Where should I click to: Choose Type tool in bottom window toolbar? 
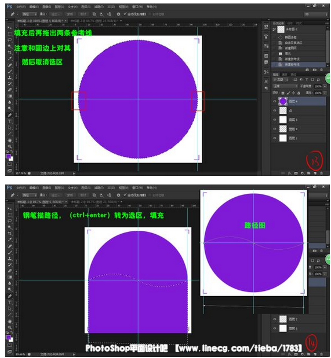click(x=10, y=302)
